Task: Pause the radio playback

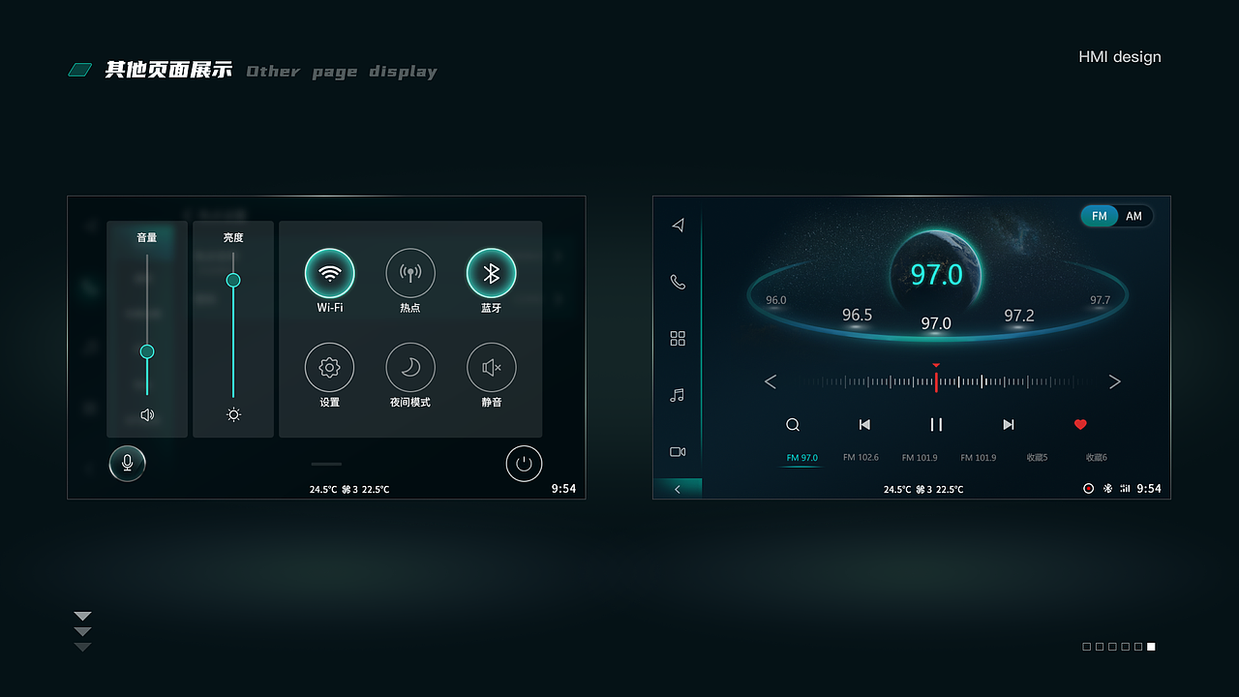Action: [936, 425]
